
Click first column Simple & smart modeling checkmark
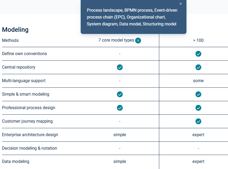(120, 94)
